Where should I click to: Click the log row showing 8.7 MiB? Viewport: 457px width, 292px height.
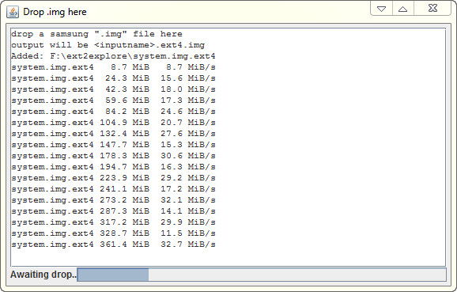pos(113,67)
